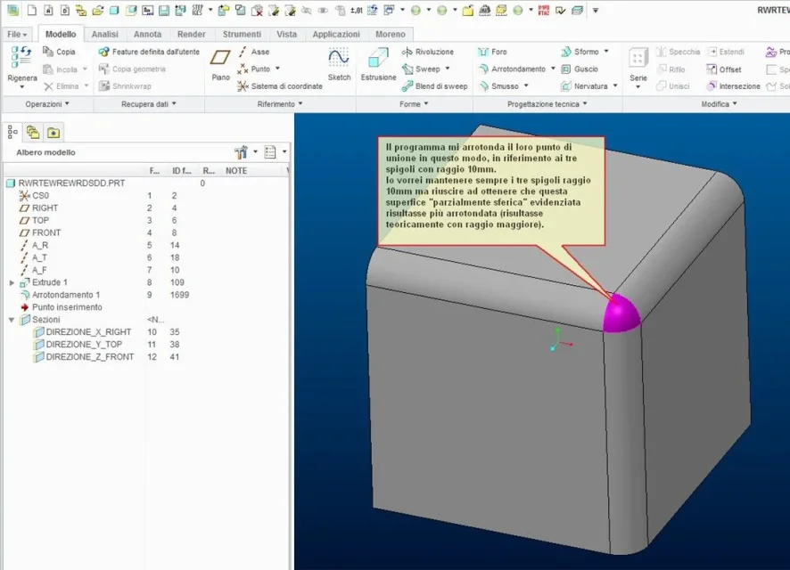Switch to the Analisi ribbon tab
The width and height of the screenshot is (790, 570).
click(104, 34)
